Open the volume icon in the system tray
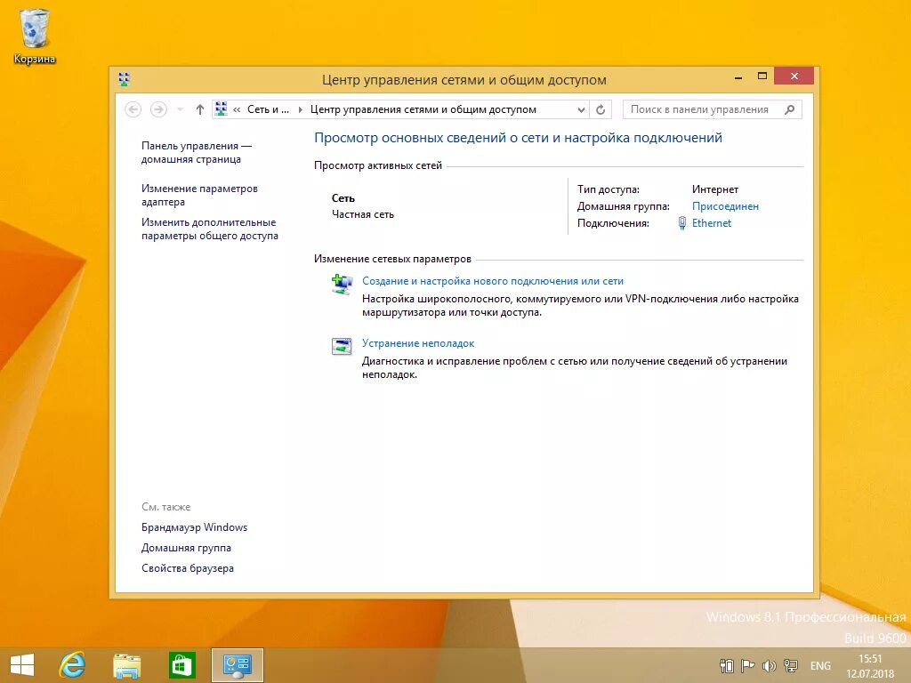The width and height of the screenshot is (911, 683). pyautogui.click(x=770, y=665)
